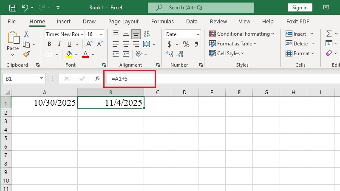Click the Increase Indent icon
Screen dimensions: 340x191
[x=125, y=54]
